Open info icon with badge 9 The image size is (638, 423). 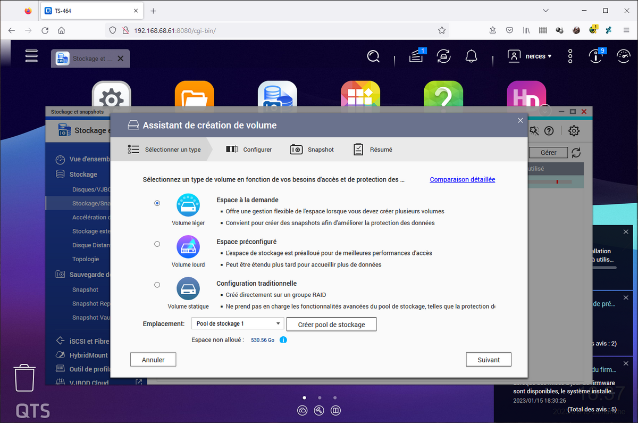pyautogui.click(x=596, y=55)
